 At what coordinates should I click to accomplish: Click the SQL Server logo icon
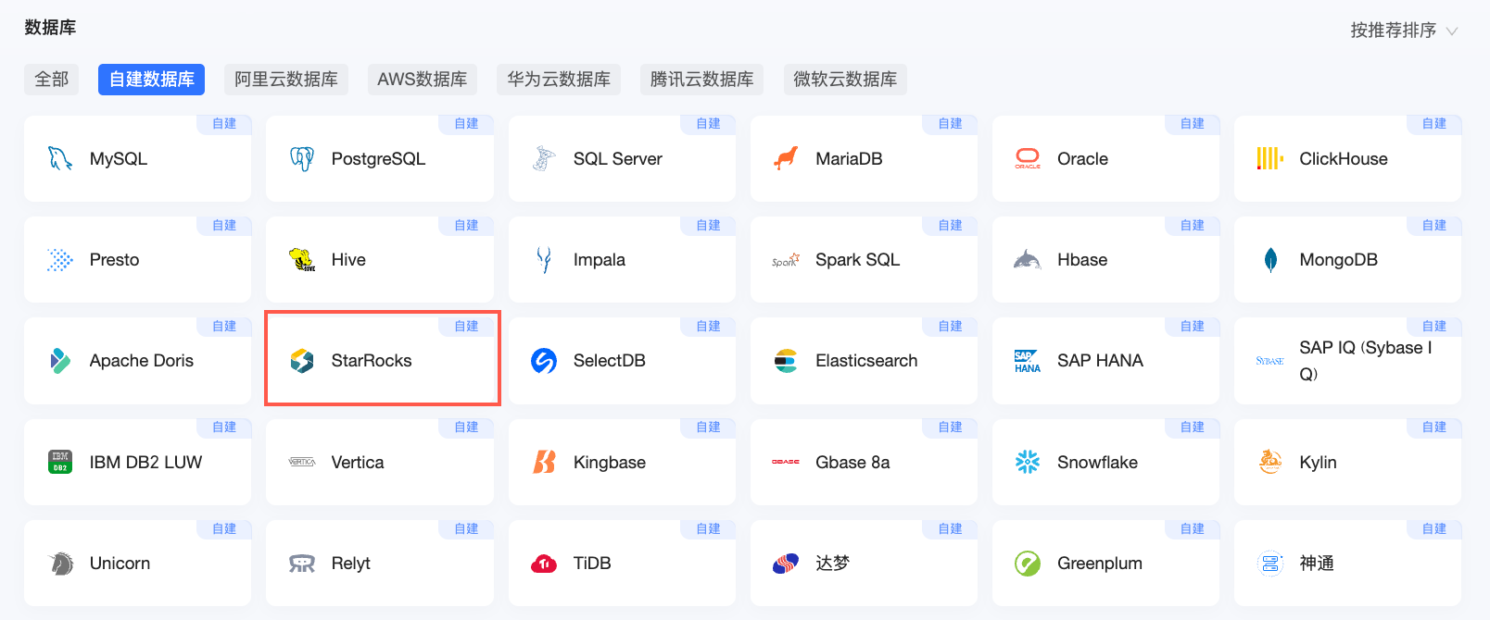(544, 158)
